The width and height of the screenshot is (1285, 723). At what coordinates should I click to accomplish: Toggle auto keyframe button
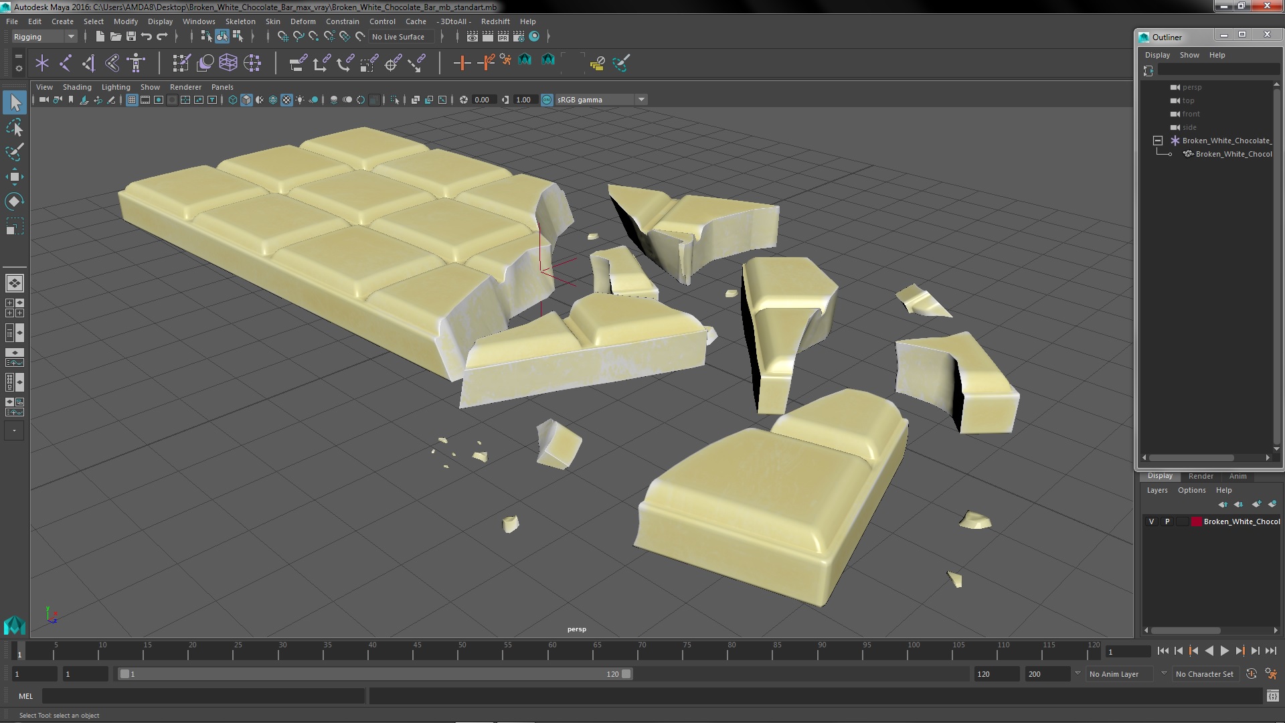coord(1252,674)
